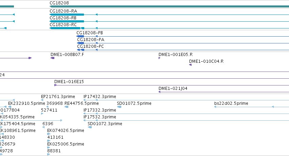Click the DME1-001E05.R arrow marker
Screen dimensions: 289x156
pos(159,58)
